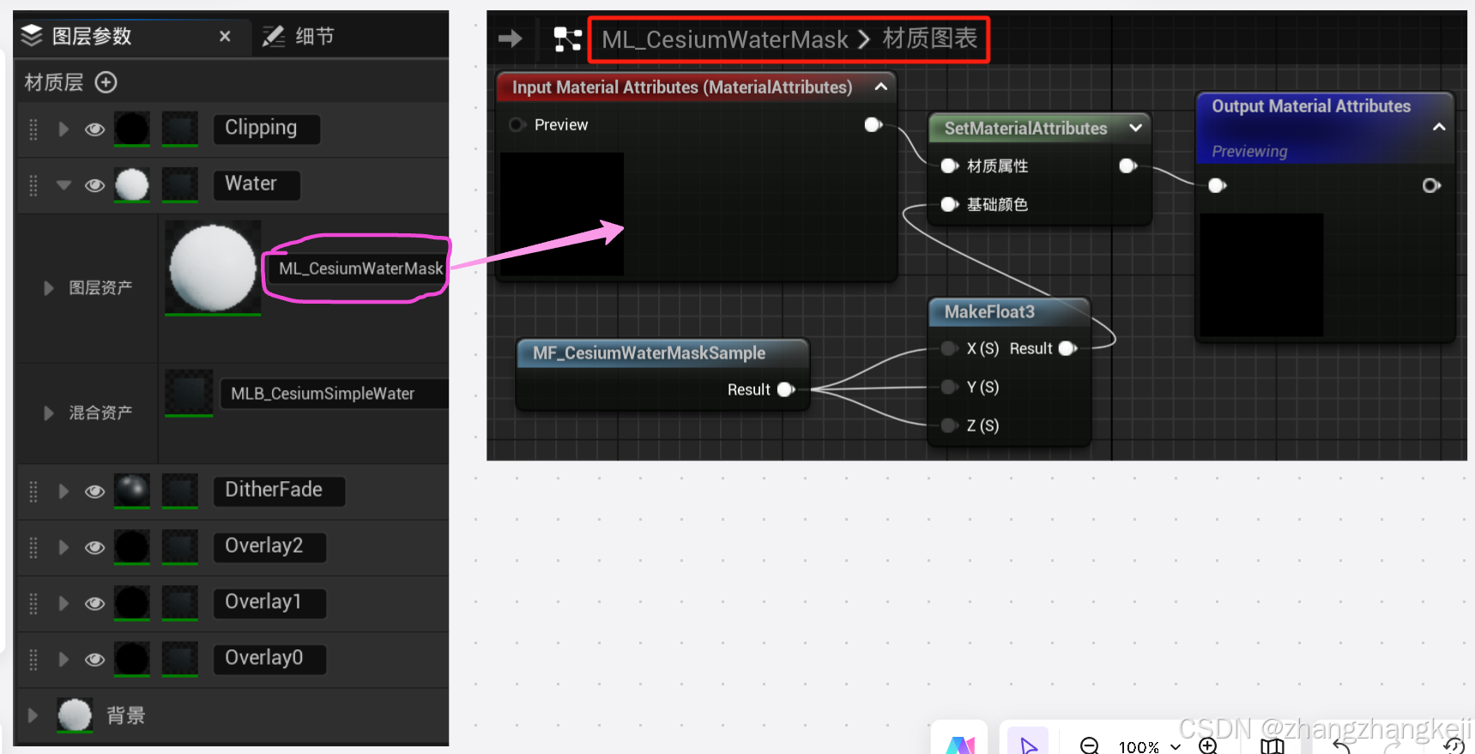Grab the drag handle of Clipping layer
The image size is (1475, 754).
[33, 130]
